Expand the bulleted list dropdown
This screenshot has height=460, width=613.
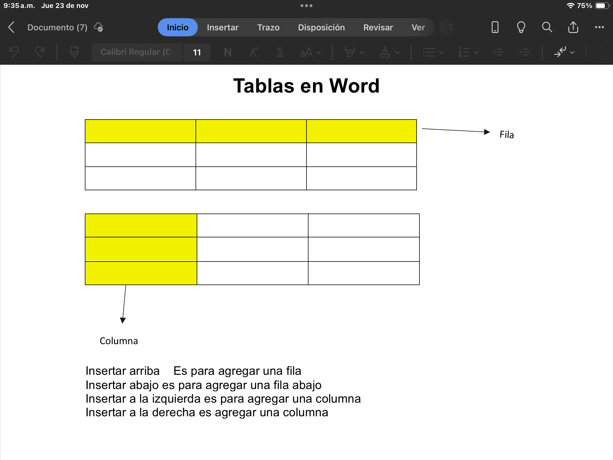click(x=441, y=52)
